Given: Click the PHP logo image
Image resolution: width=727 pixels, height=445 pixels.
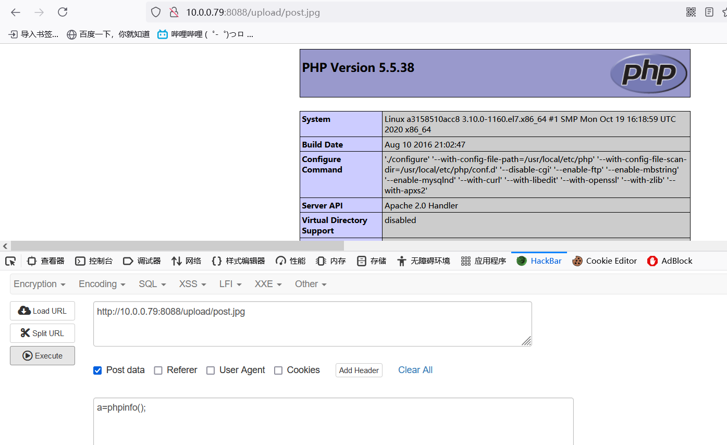Looking at the screenshot, I should click(x=648, y=73).
